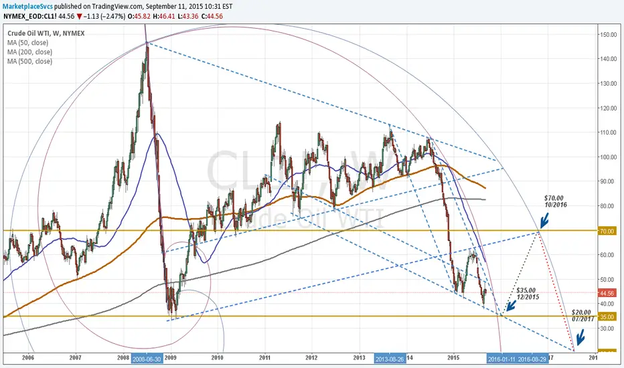Click the O:45.82 open value

pyautogui.click(x=139, y=16)
